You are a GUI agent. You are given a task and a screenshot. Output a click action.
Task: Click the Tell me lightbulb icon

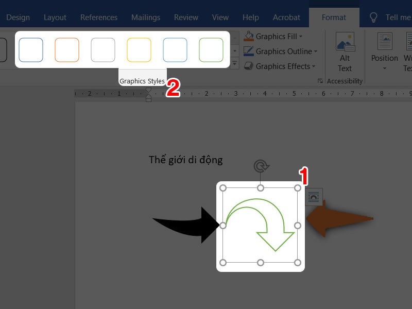coord(373,18)
